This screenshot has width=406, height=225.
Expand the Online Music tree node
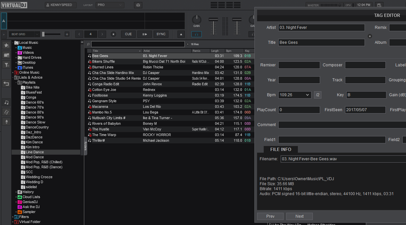(x=13, y=73)
